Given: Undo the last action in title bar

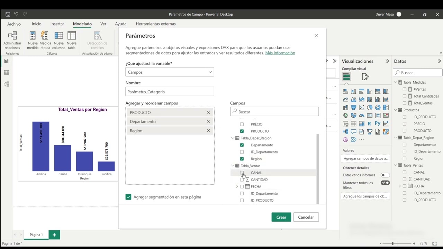Looking at the screenshot, I should coord(16,14).
